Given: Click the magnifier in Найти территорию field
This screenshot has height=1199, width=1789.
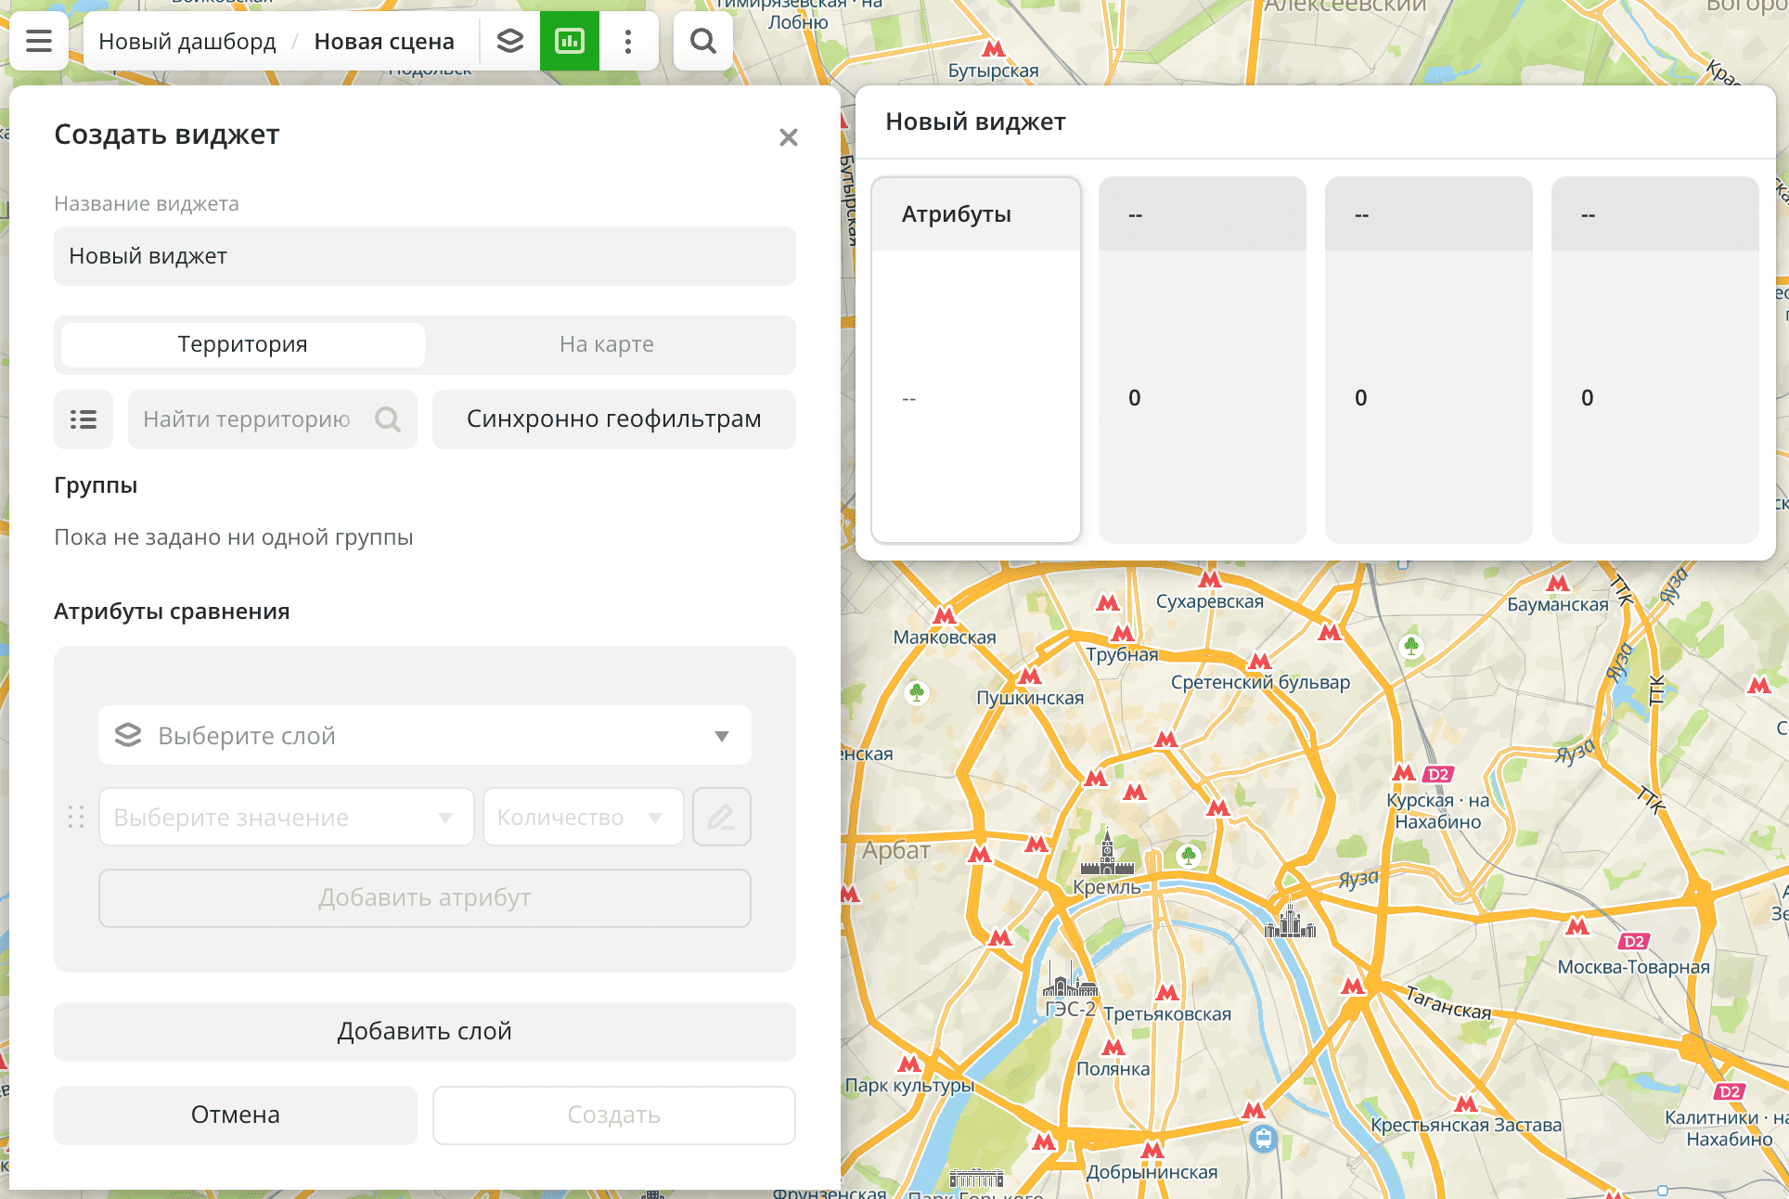Looking at the screenshot, I should click(x=388, y=419).
